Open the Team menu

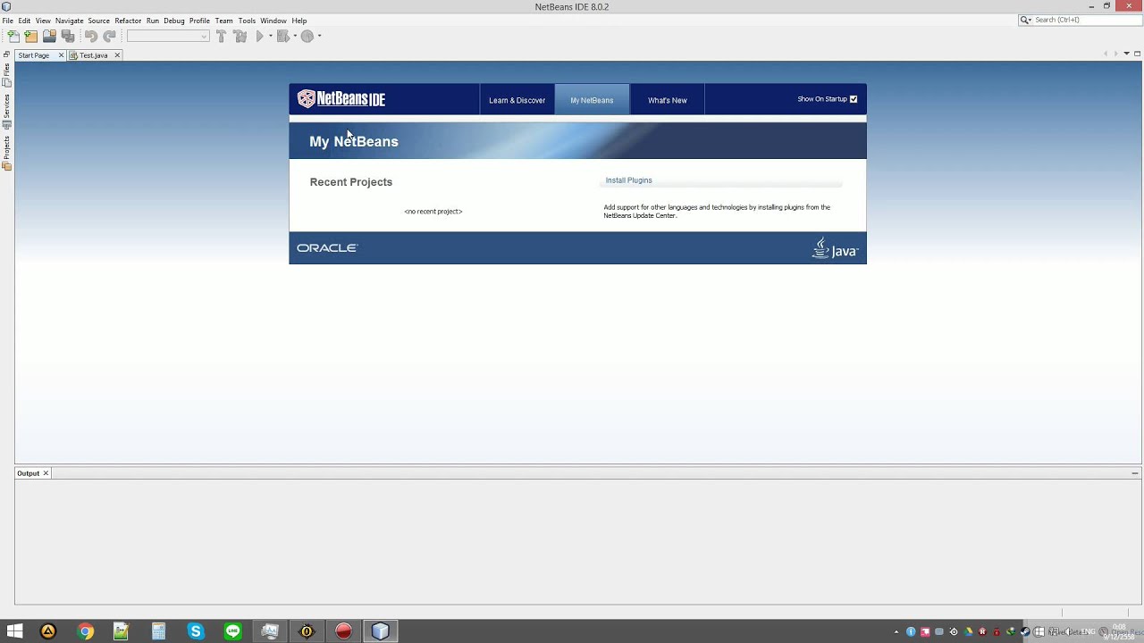[x=223, y=21]
